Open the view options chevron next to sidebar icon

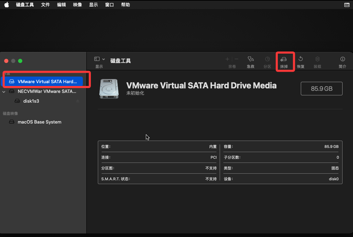tap(103, 59)
